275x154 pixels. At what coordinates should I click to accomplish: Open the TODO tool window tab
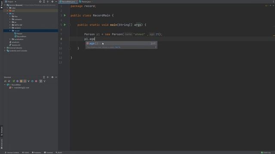point(26,152)
